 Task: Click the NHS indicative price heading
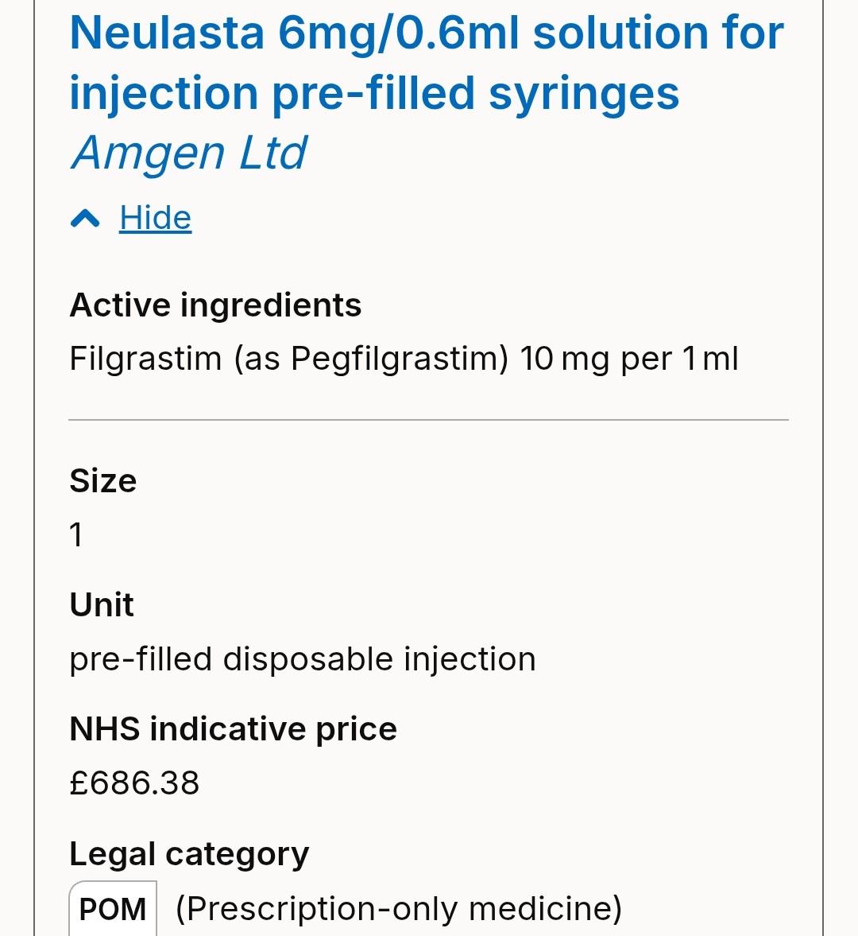tap(233, 729)
